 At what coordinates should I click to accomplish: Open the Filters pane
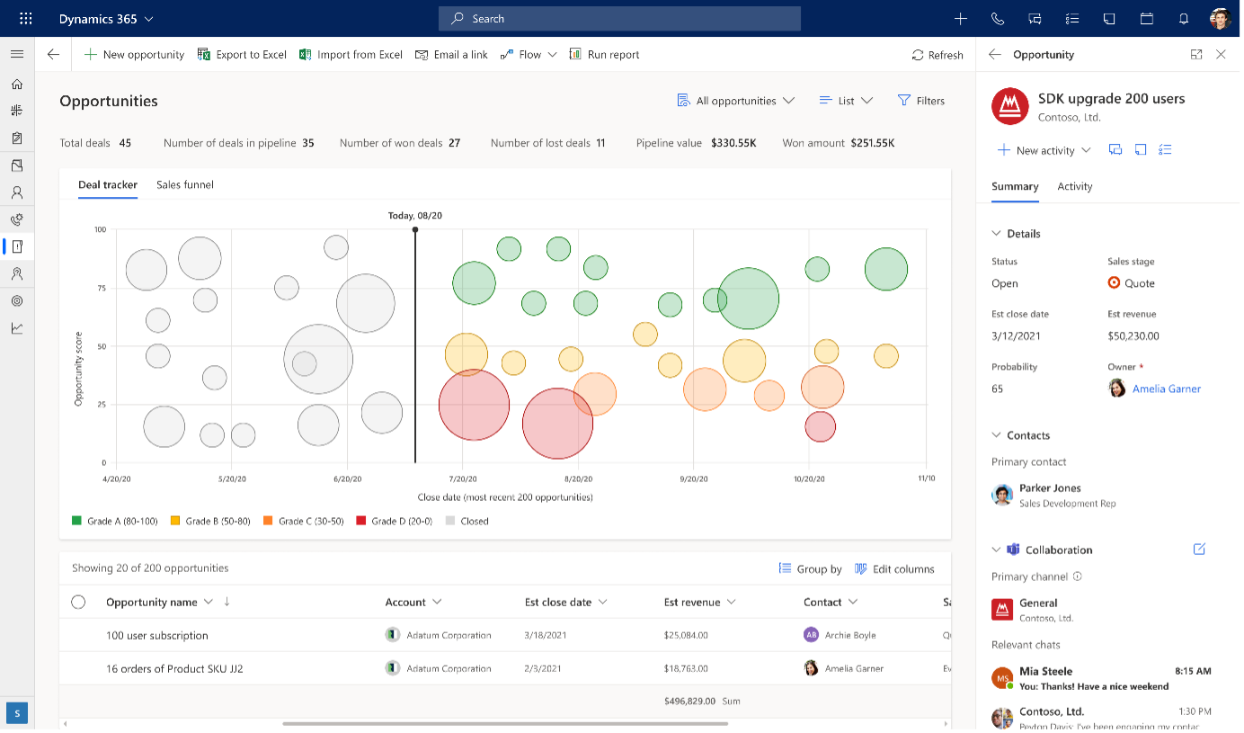(921, 101)
